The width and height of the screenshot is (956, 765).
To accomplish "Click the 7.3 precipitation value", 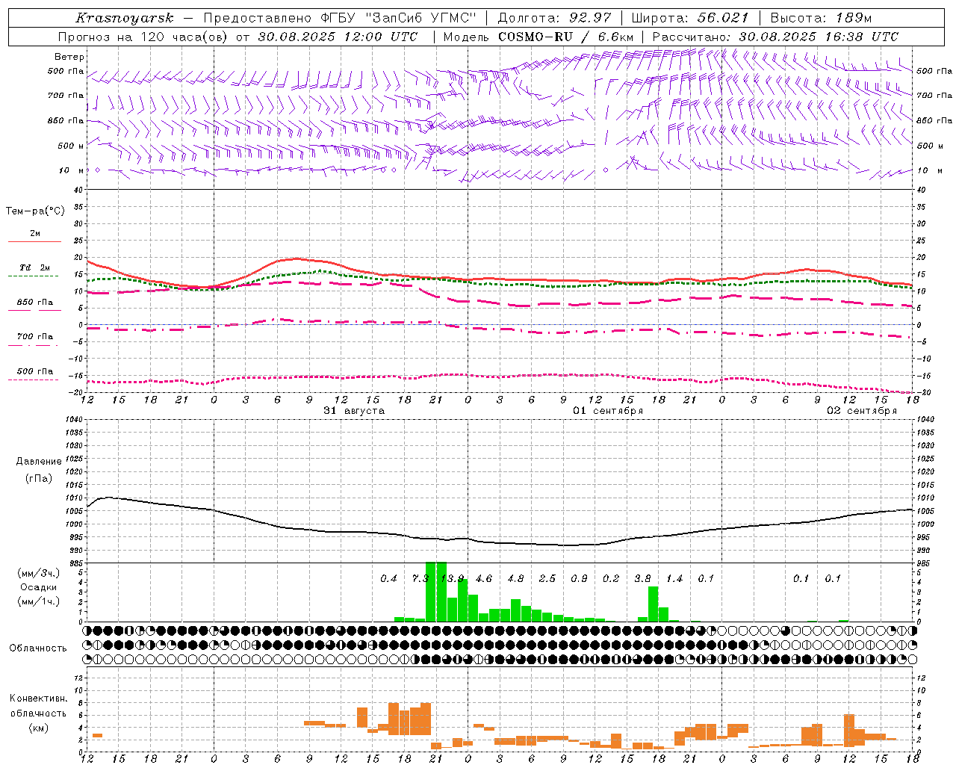I will [420, 578].
